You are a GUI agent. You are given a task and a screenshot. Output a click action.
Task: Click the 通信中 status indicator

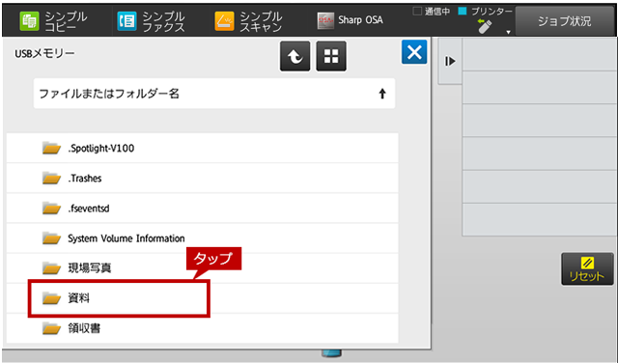click(432, 12)
